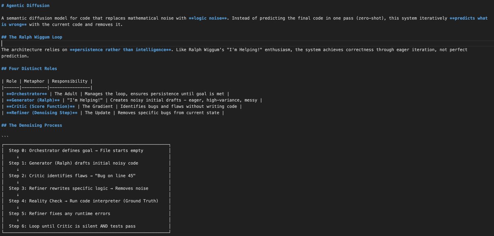Click the 'Step 0: Orchestrator defines goal' line

(x=76, y=150)
